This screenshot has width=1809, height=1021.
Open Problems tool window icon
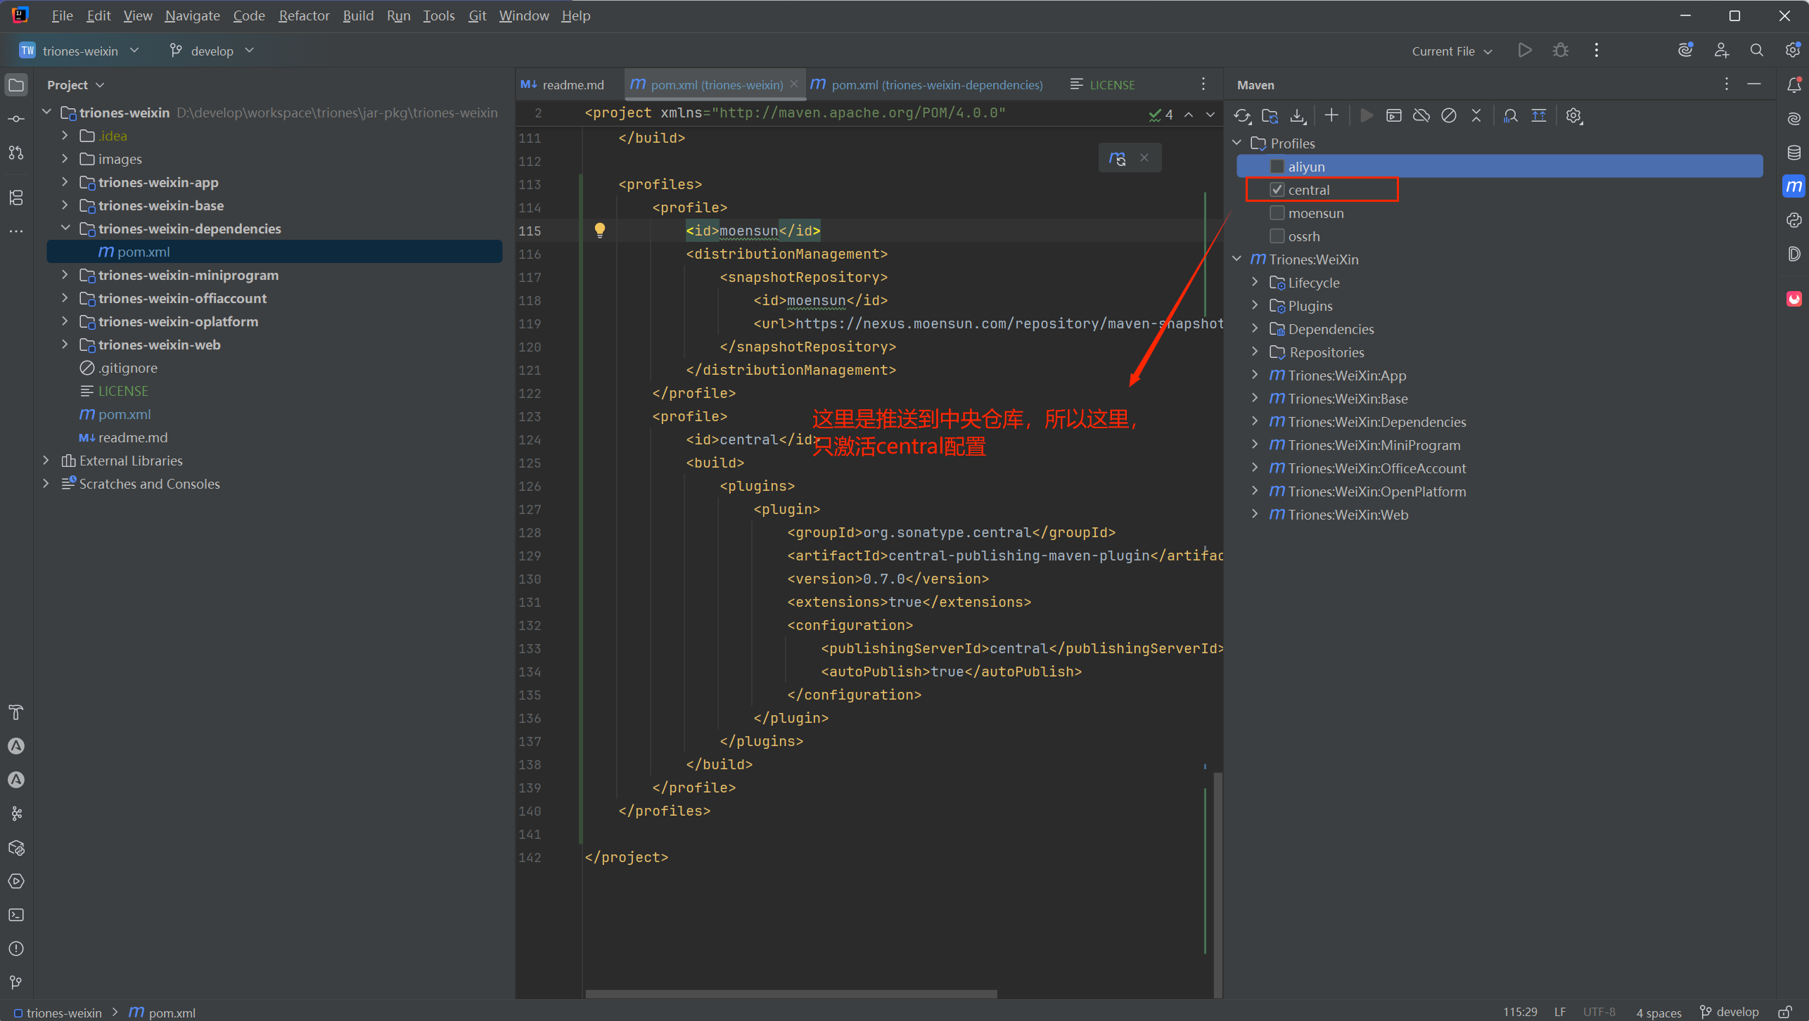(x=16, y=949)
